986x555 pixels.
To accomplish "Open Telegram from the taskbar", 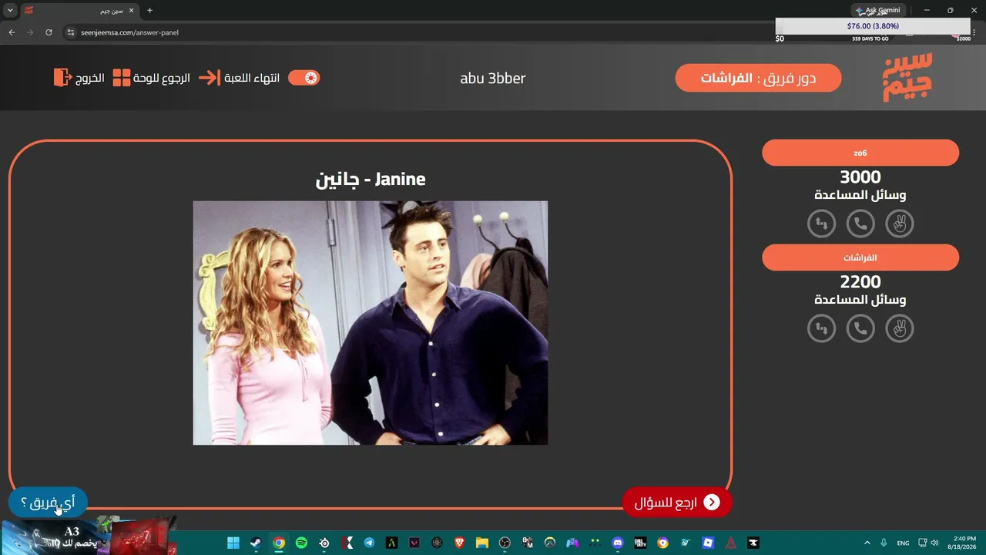I will (x=369, y=543).
